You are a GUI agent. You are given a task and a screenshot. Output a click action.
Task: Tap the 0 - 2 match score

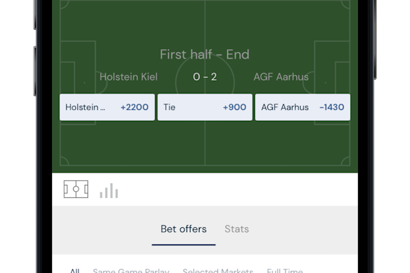(x=205, y=77)
